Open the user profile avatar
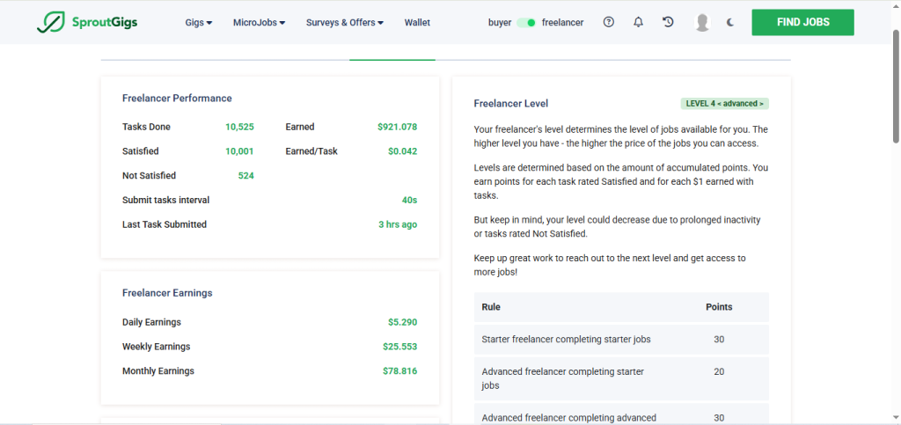 point(701,23)
